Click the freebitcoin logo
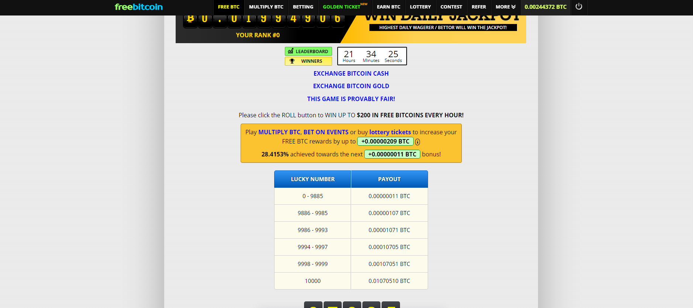The height and width of the screenshot is (308, 693). pyautogui.click(x=139, y=7)
